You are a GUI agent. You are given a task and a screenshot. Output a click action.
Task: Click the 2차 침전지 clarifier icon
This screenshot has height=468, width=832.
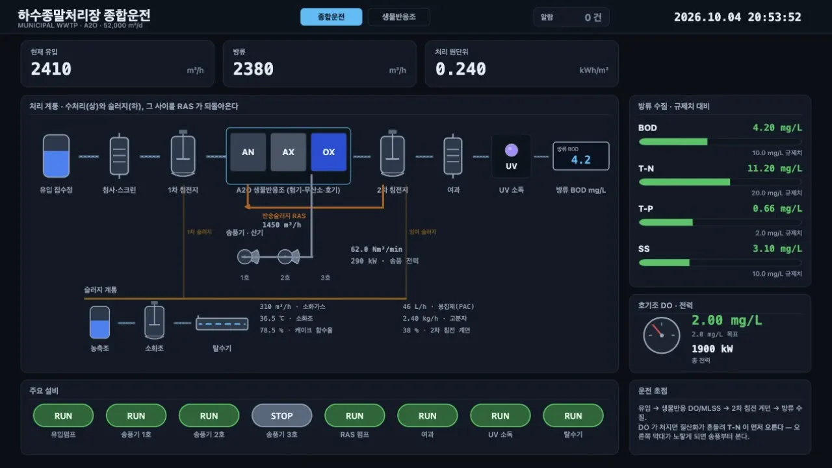pyautogui.click(x=392, y=154)
